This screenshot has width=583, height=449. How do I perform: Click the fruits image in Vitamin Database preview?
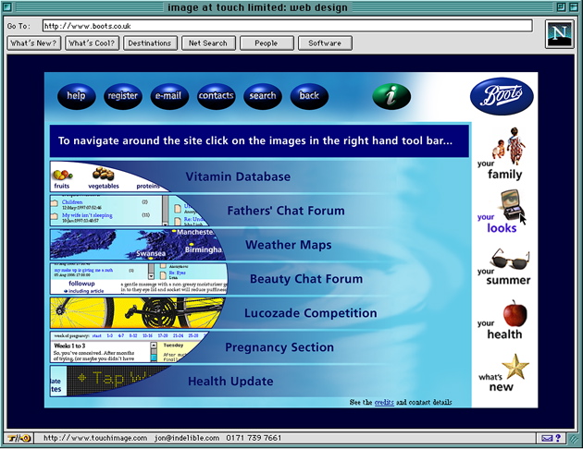62,174
